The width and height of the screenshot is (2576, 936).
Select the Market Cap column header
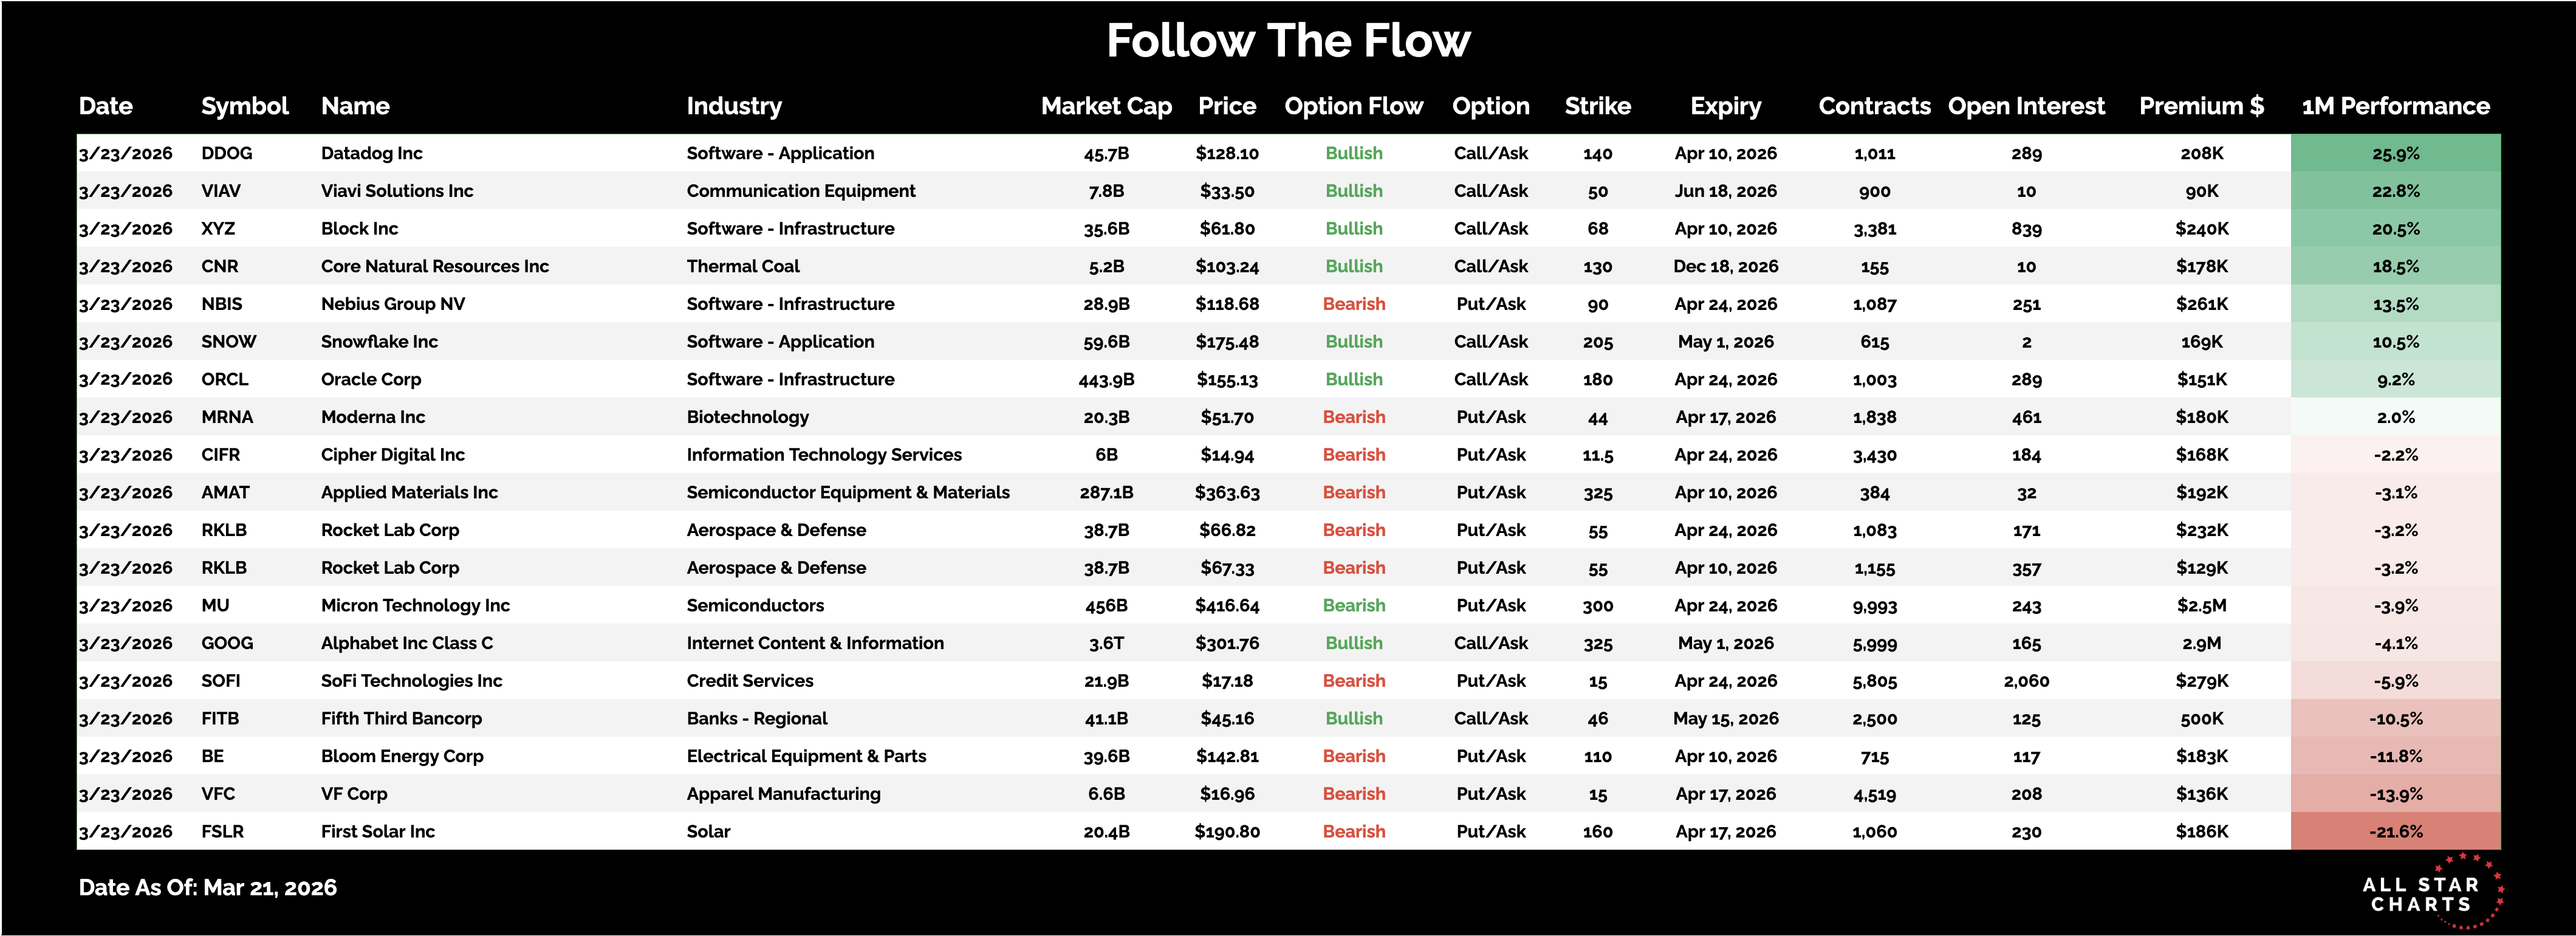1106,106
